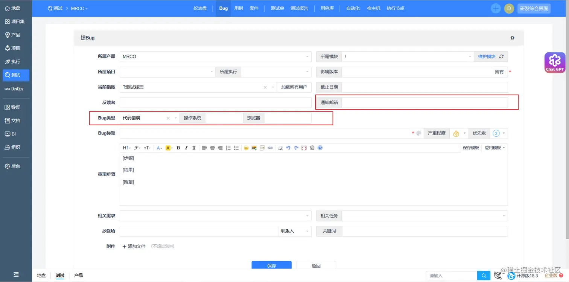Image resolution: width=569 pixels, height=282 pixels.
Task: Align text left in the editor
Action: pyautogui.click(x=204, y=148)
